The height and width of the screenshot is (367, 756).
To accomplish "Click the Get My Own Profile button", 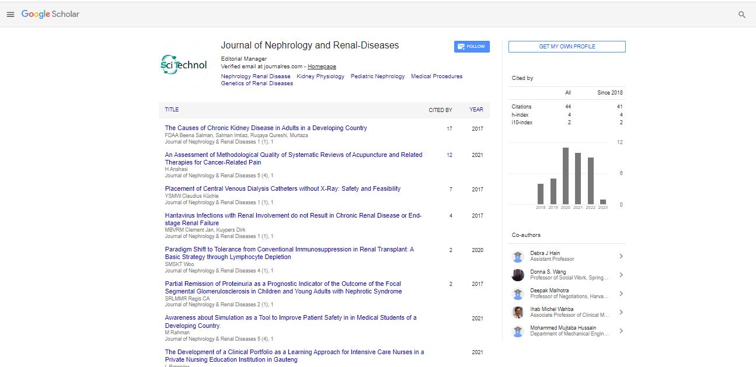I will point(567,47).
